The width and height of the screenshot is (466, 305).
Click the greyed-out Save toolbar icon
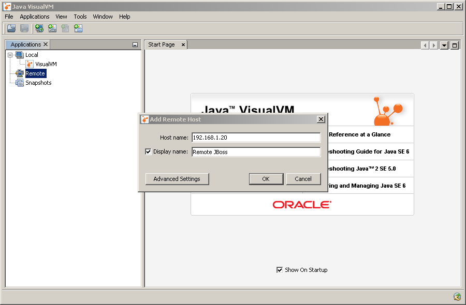tap(24, 28)
